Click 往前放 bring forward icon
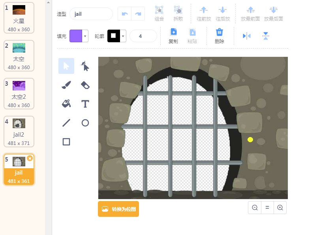This screenshot has height=235, width=319. coord(204,10)
